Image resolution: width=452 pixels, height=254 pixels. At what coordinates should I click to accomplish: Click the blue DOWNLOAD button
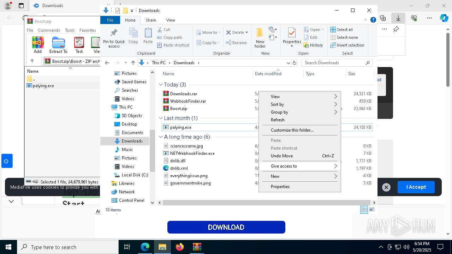[x=226, y=227]
